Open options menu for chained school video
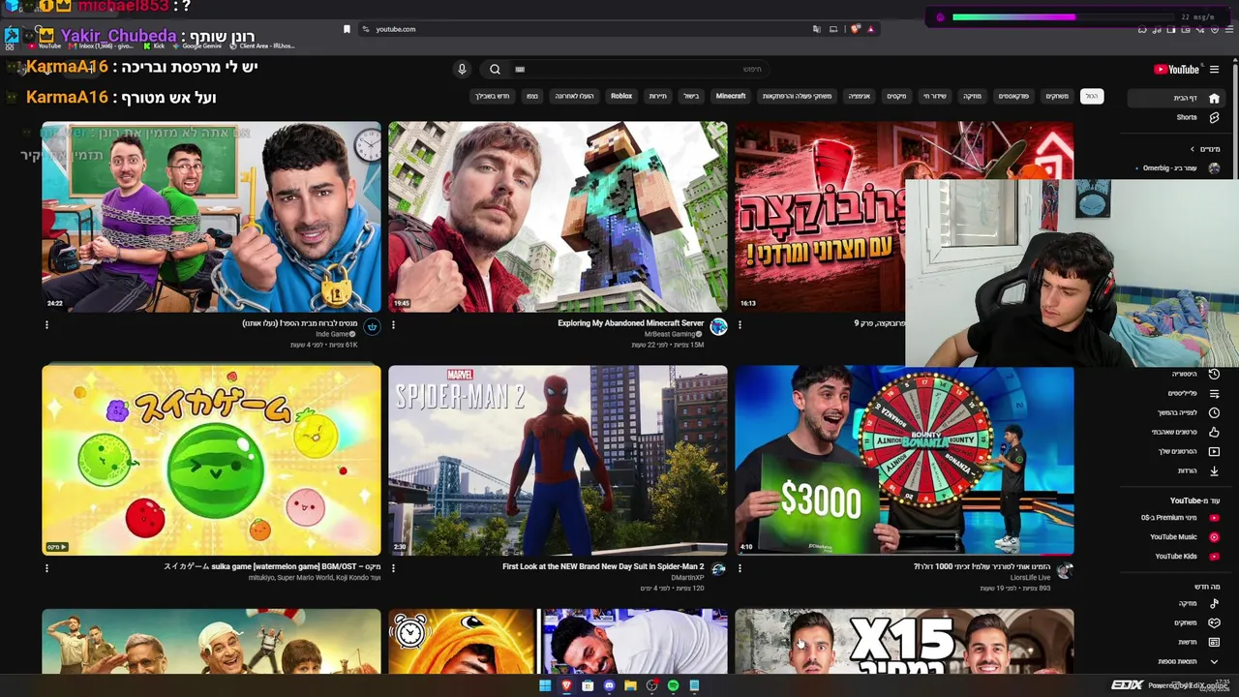Viewport: 1239px width, 697px height. [x=46, y=325]
